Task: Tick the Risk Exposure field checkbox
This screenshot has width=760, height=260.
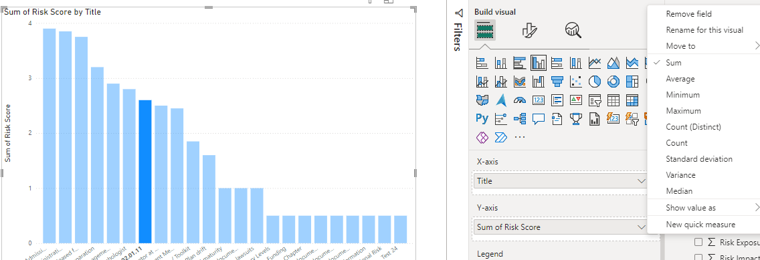Action: [698, 242]
